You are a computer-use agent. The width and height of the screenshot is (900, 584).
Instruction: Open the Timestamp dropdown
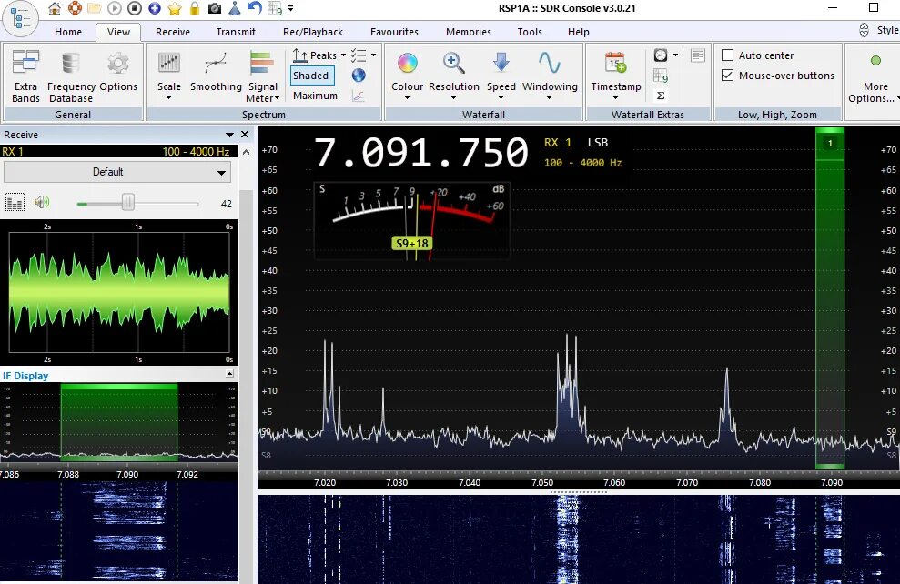(616, 76)
